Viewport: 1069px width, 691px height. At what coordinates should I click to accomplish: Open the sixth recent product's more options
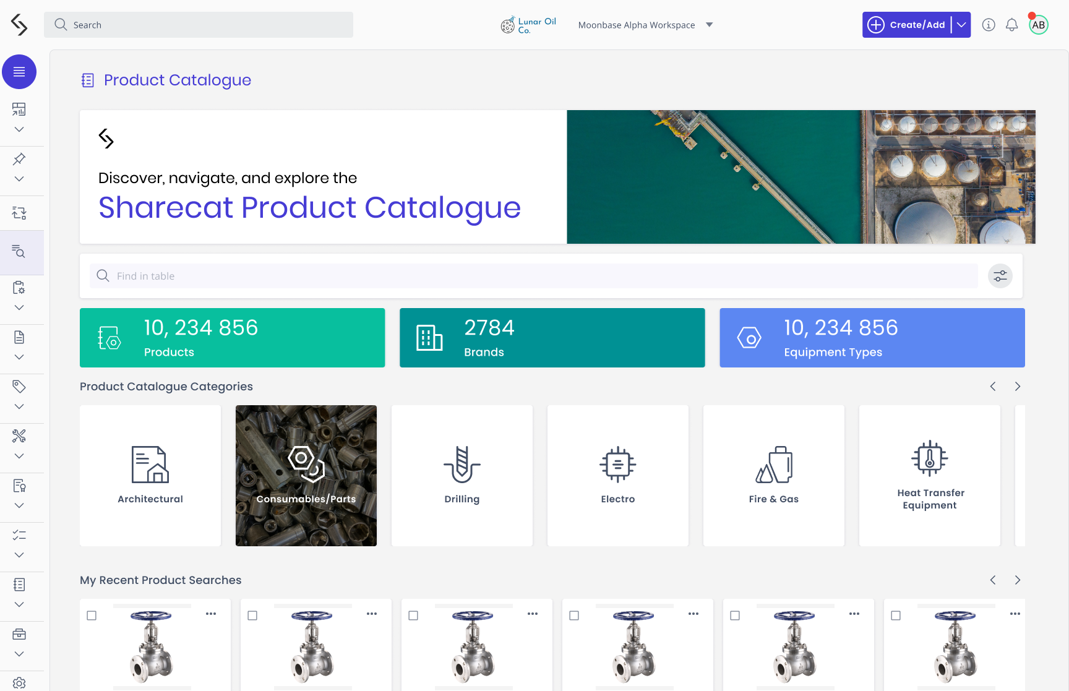[1015, 614]
